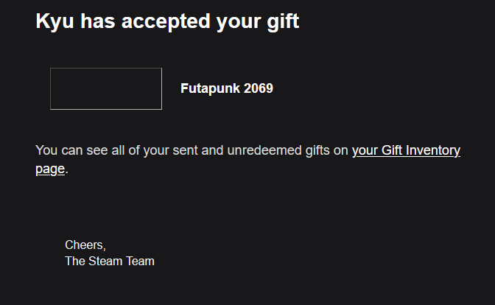Click the word "gifts" before the link
Viewport: 495px width, 305px height.
(319, 151)
